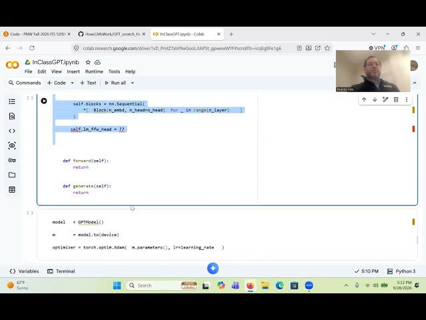Open the secrets key icon in sidebar
The image size is (426, 320).
point(12,160)
